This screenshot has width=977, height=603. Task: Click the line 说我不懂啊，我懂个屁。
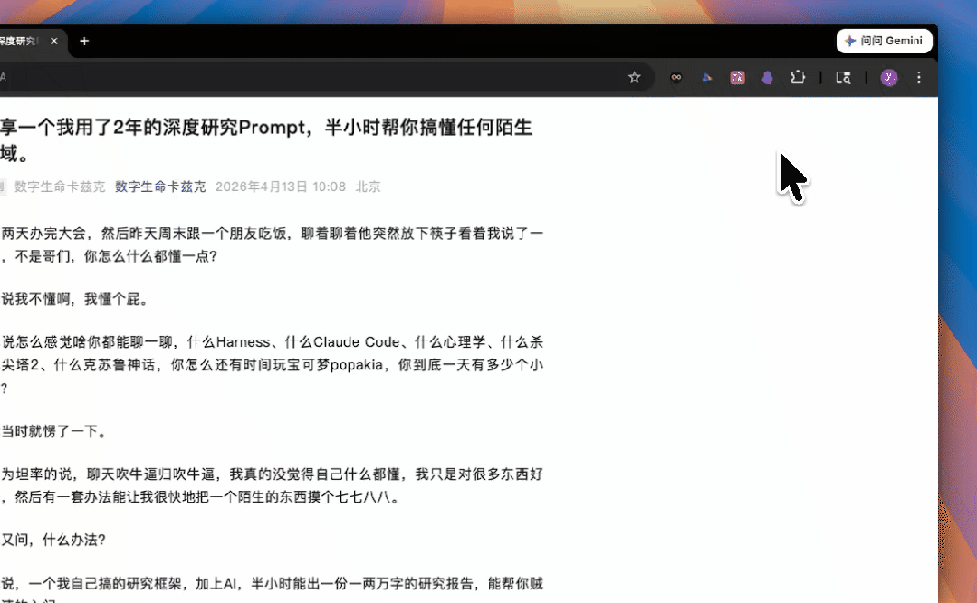pyautogui.click(x=75, y=300)
